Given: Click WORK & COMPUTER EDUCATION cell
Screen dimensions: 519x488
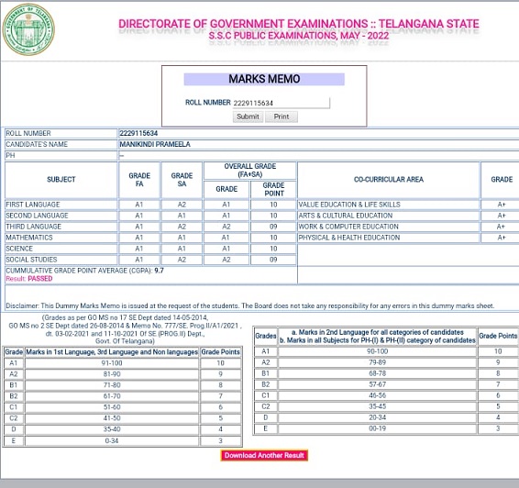Looking at the screenshot, I should tap(388, 227).
